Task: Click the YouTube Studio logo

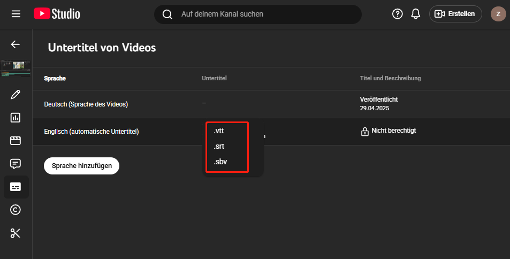Action: click(57, 14)
